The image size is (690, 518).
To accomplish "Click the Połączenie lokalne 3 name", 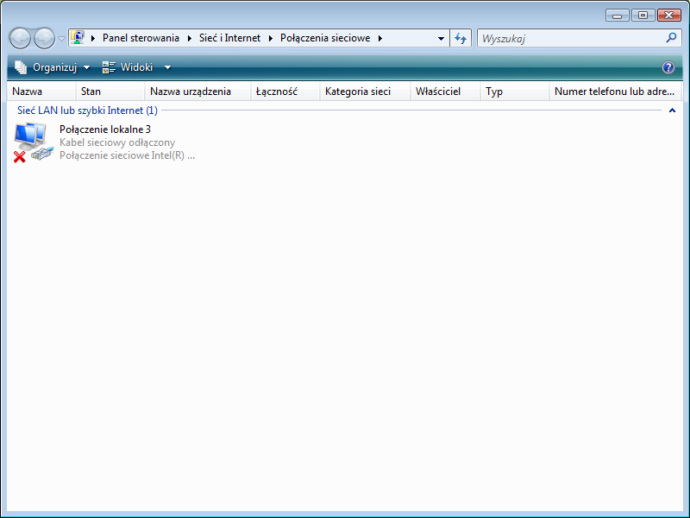I will point(105,129).
